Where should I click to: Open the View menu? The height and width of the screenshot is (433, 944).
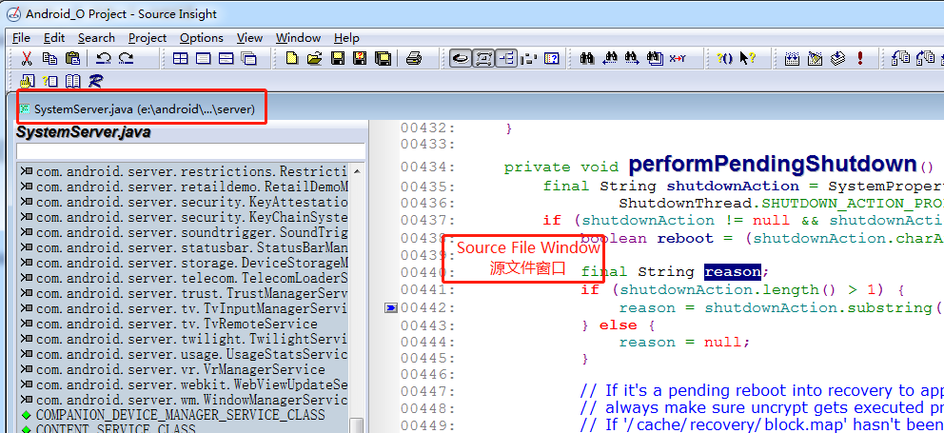coord(250,38)
